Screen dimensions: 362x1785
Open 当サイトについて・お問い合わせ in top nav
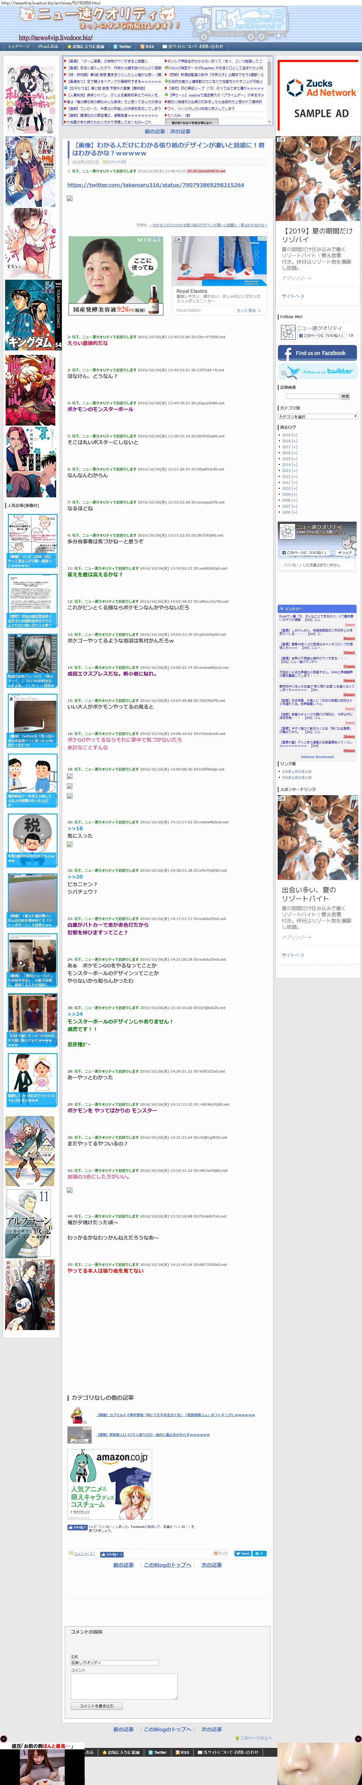click(x=192, y=46)
